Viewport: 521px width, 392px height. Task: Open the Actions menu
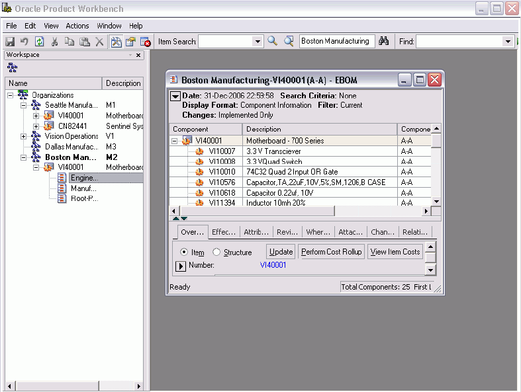click(77, 26)
